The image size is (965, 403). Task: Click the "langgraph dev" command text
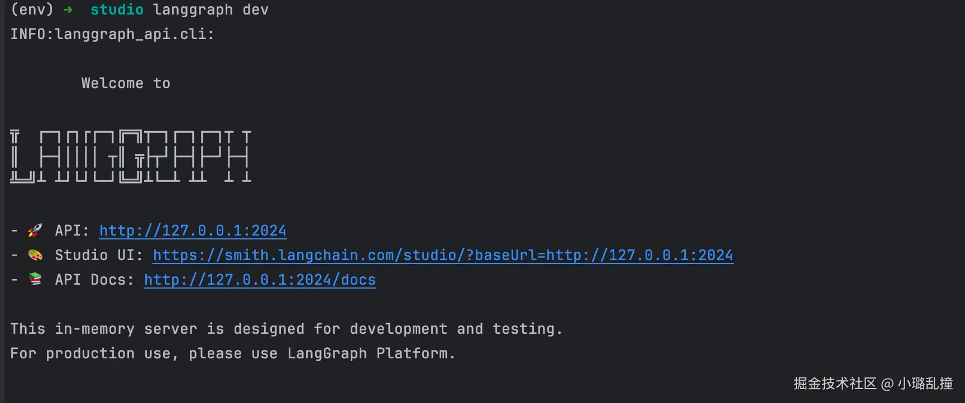pyautogui.click(x=211, y=10)
